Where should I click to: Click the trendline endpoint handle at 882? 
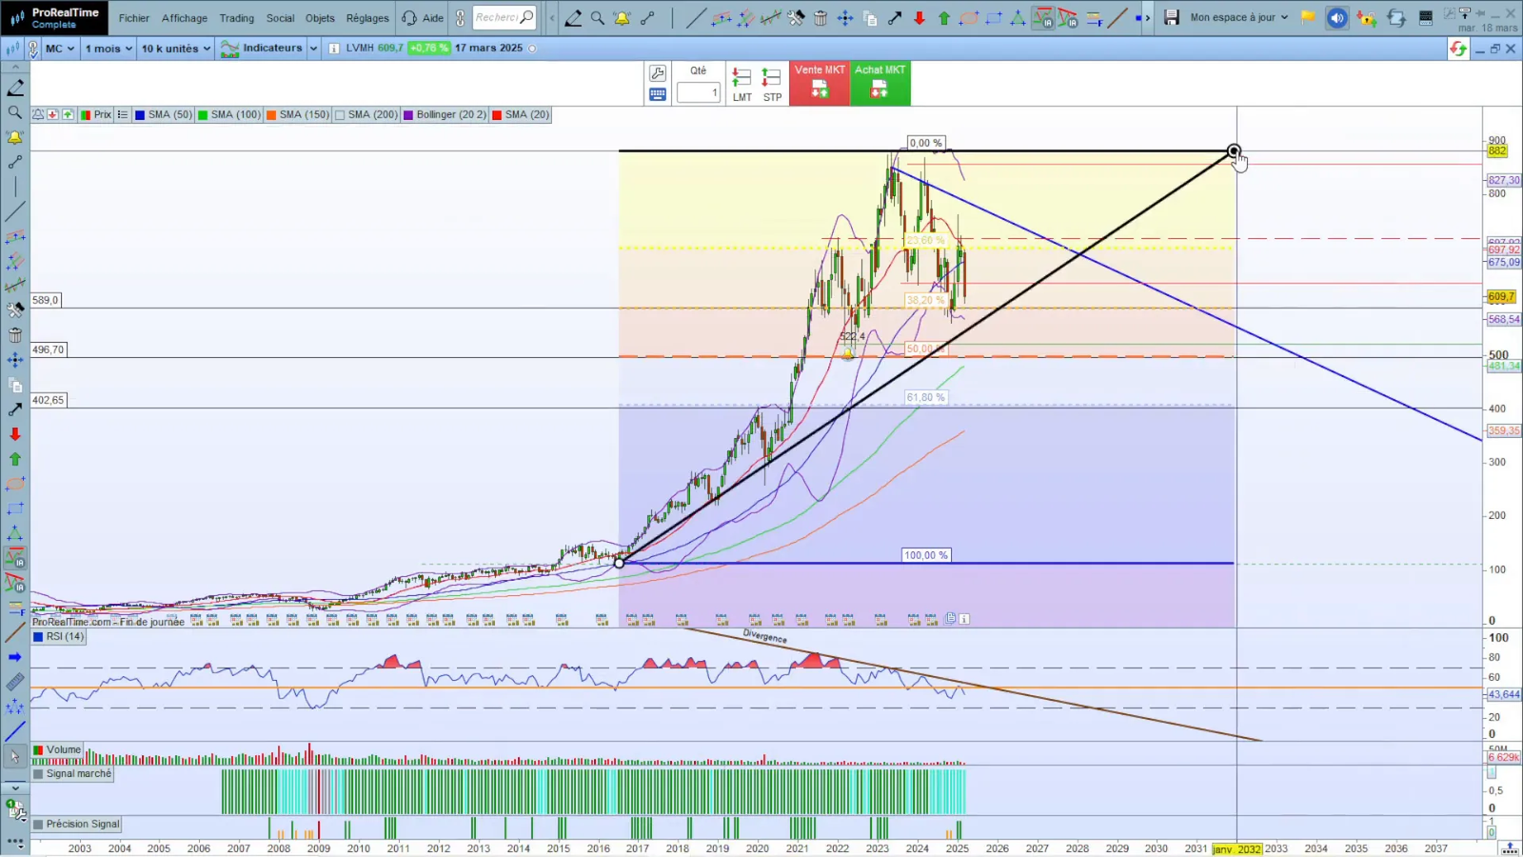click(1234, 151)
